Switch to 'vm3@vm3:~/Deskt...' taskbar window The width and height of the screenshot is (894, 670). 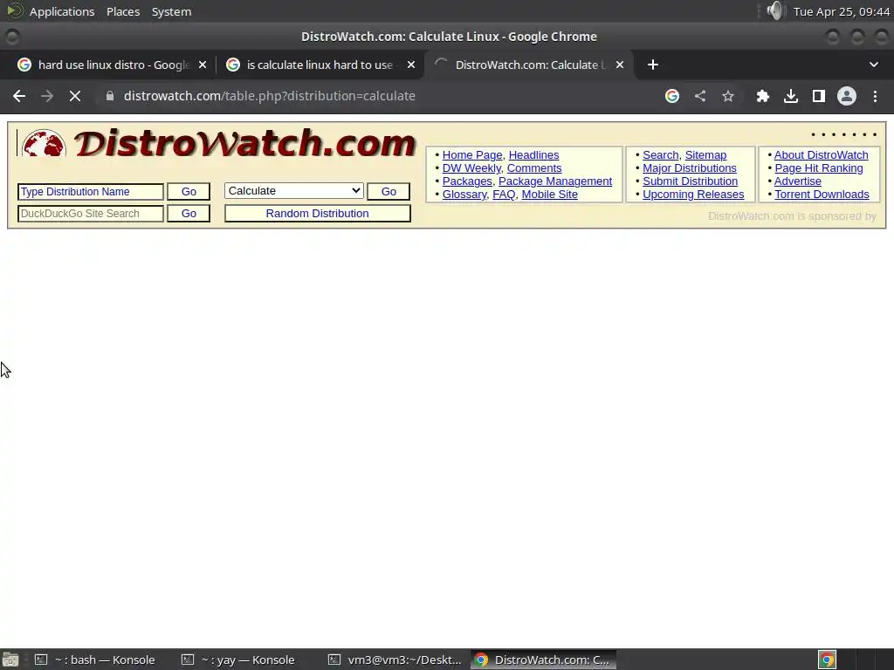395,660
